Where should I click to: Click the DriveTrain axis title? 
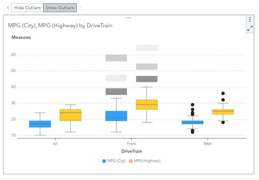click(x=131, y=151)
